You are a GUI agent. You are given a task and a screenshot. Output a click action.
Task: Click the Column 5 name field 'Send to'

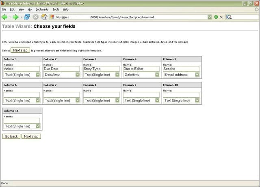click(181, 69)
